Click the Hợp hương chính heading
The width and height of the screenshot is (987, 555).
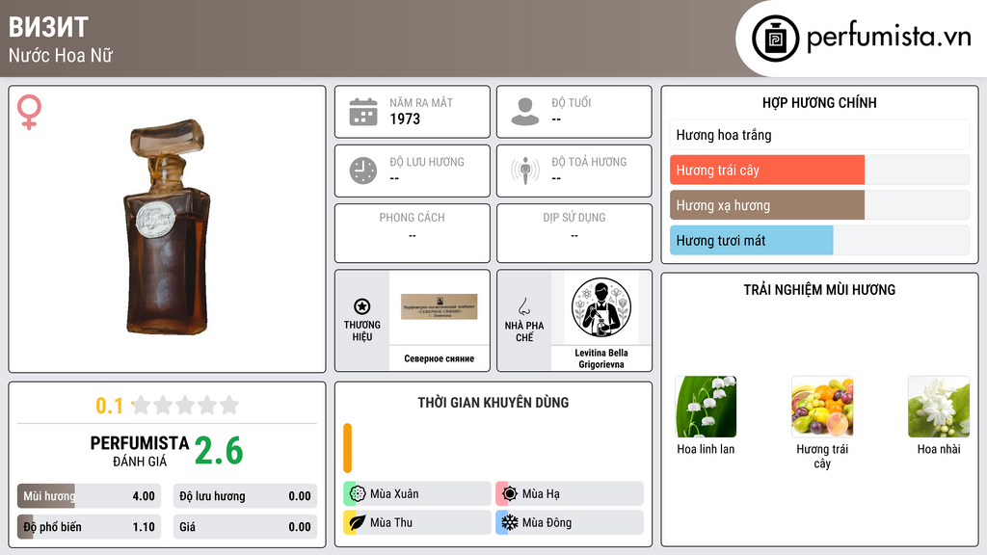point(819,102)
